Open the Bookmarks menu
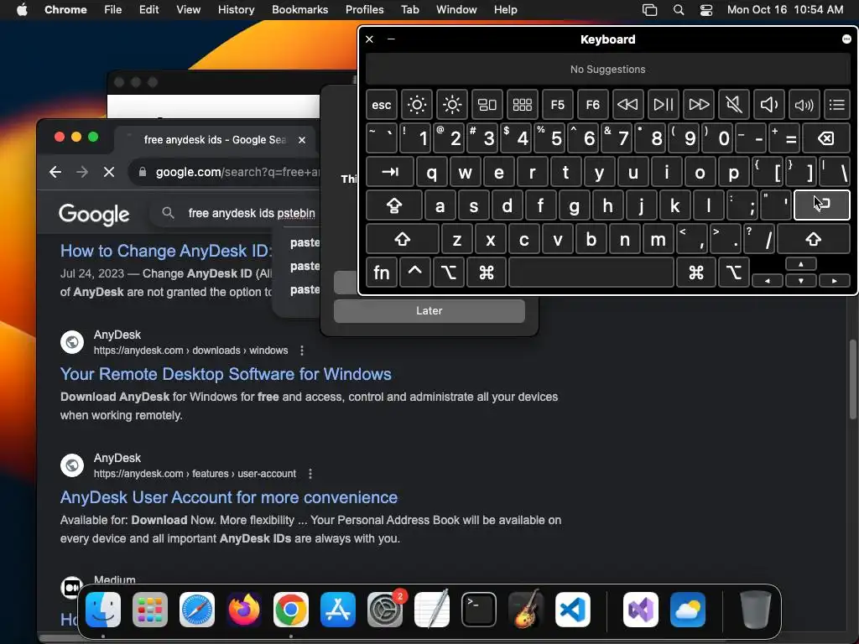The image size is (859, 644). tap(299, 9)
